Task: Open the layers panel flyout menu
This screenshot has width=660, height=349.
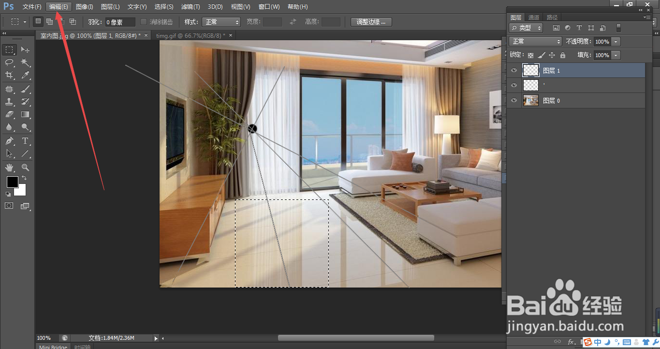Action: point(647,17)
